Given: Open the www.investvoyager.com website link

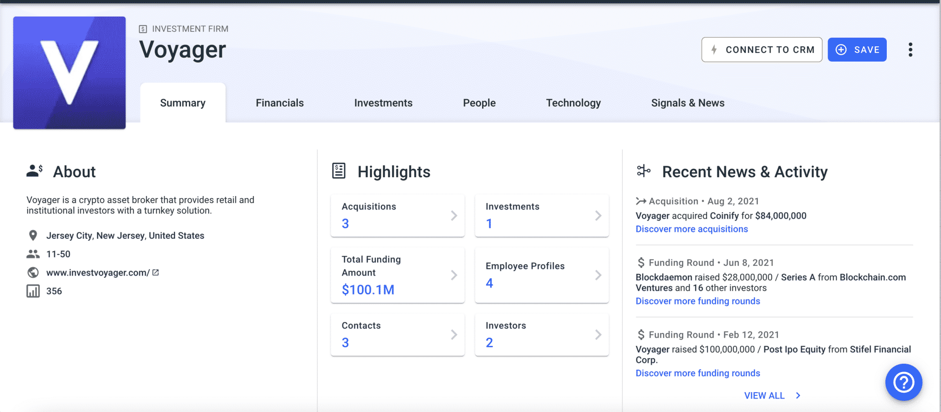Looking at the screenshot, I should click(x=98, y=273).
